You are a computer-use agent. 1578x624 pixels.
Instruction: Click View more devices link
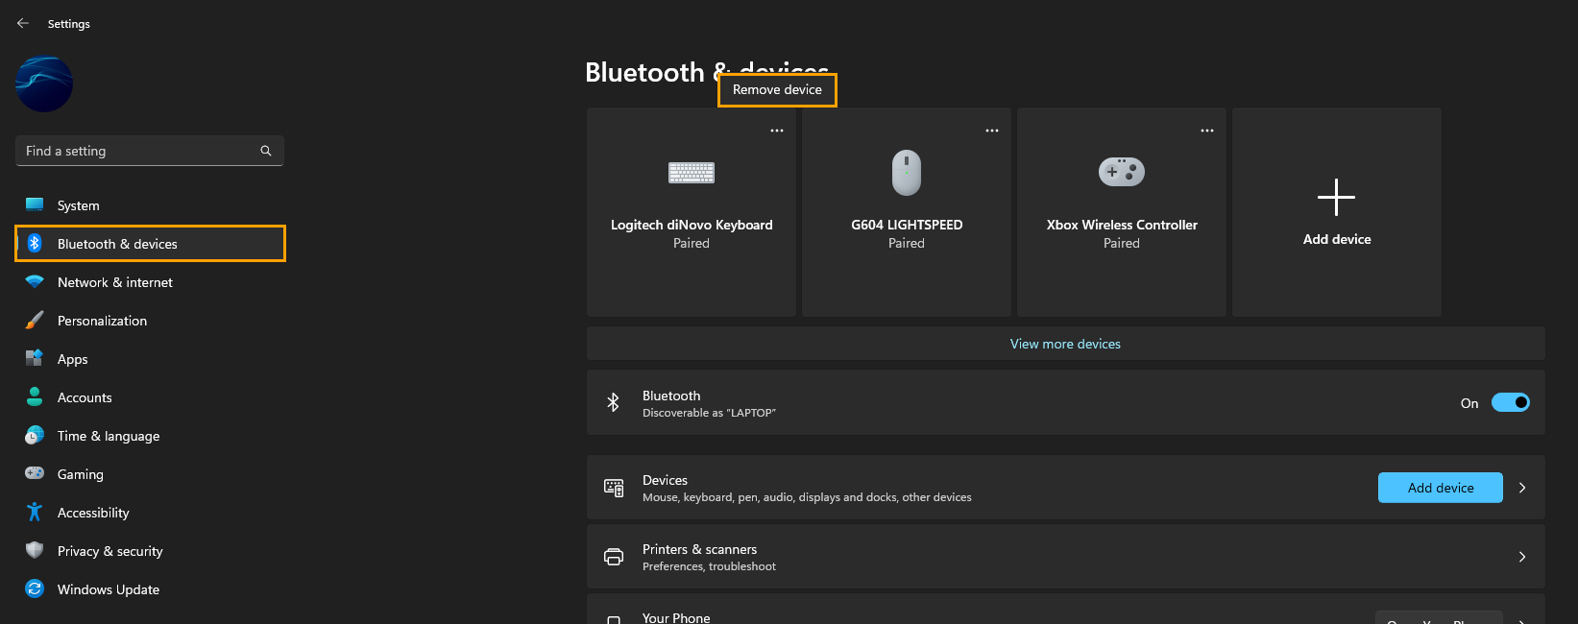1065,344
